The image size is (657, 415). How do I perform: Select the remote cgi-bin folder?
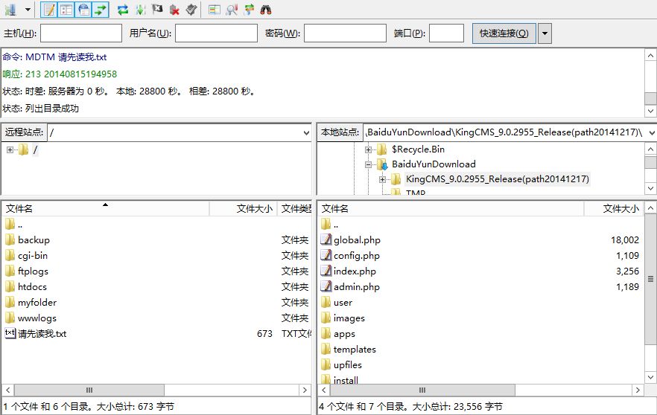(x=33, y=256)
